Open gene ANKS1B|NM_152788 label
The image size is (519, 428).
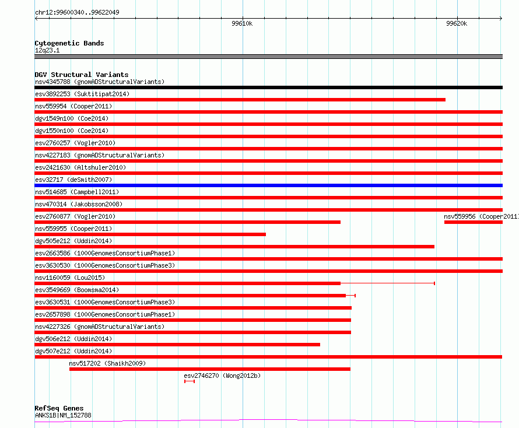(63, 415)
